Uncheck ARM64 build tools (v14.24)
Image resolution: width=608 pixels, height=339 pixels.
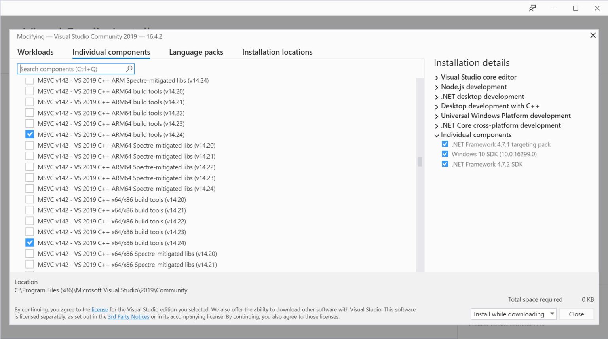click(x=30, y=134)
